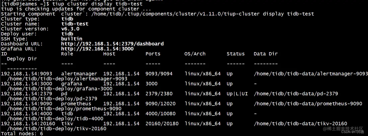Click the Cluster version value v6.3.0
This screenshot has height=136, width=368.
[x=70, y=29]
